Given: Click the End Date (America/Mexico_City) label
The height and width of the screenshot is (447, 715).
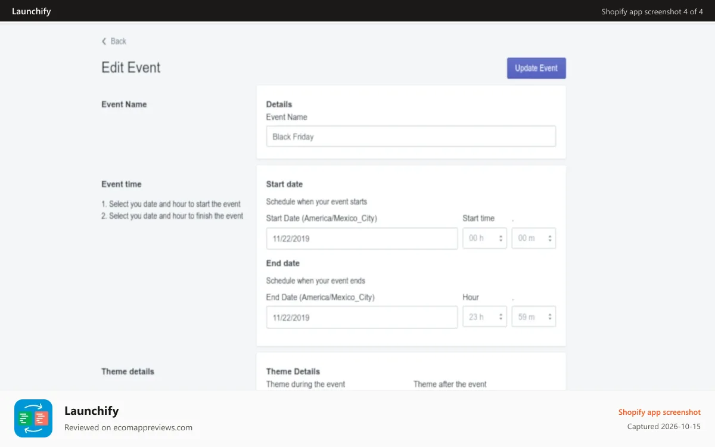Looking at the screenshot, I should click(x=321, y=297).
